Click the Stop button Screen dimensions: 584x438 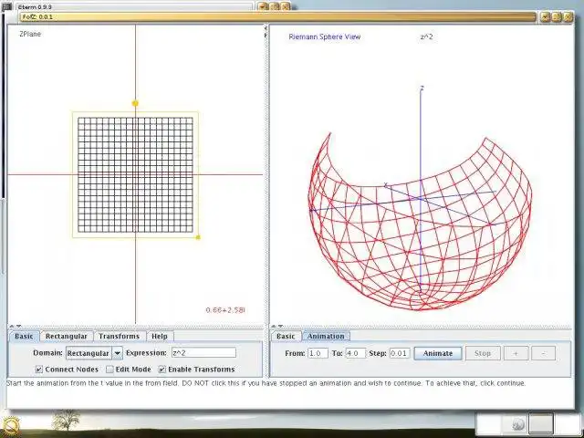[483, 353]
